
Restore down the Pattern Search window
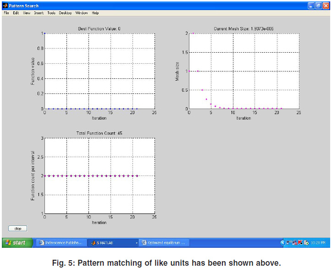(319, 5)
